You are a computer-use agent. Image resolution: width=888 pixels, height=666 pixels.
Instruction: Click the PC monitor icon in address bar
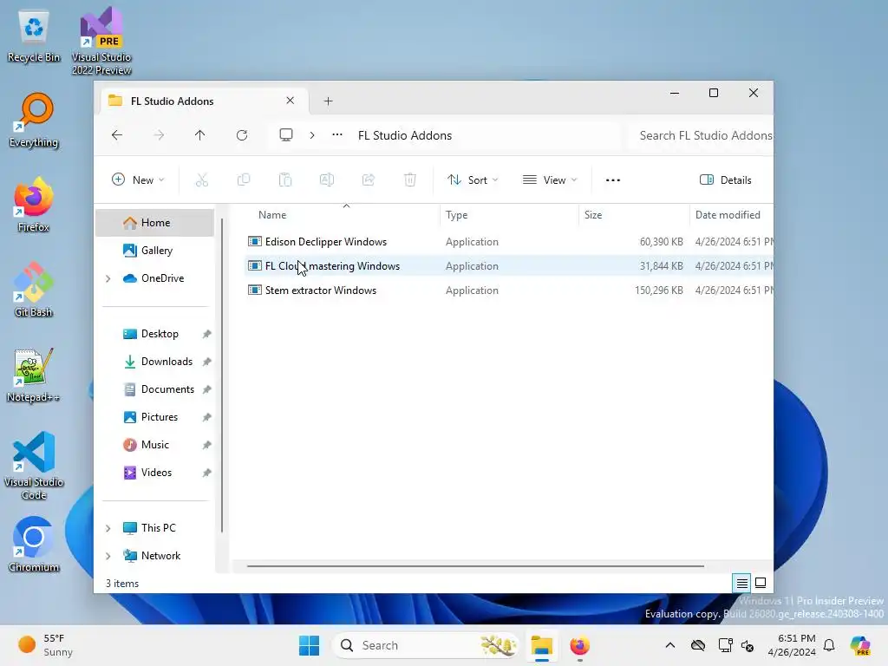[286, 134]
